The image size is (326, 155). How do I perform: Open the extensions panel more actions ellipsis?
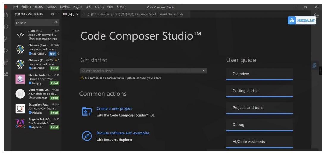point(57,14)
